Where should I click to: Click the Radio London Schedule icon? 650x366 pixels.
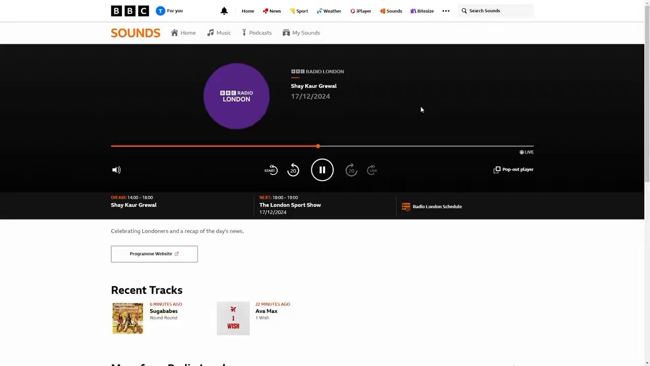(406, 206)
